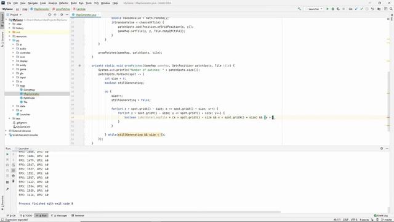The height and width of the screenshot is (222, 394).
Task: Open the Launcher run configuration dropdown
Action: 314,9
